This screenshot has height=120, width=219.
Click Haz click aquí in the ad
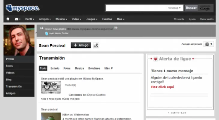pos(163,87)
